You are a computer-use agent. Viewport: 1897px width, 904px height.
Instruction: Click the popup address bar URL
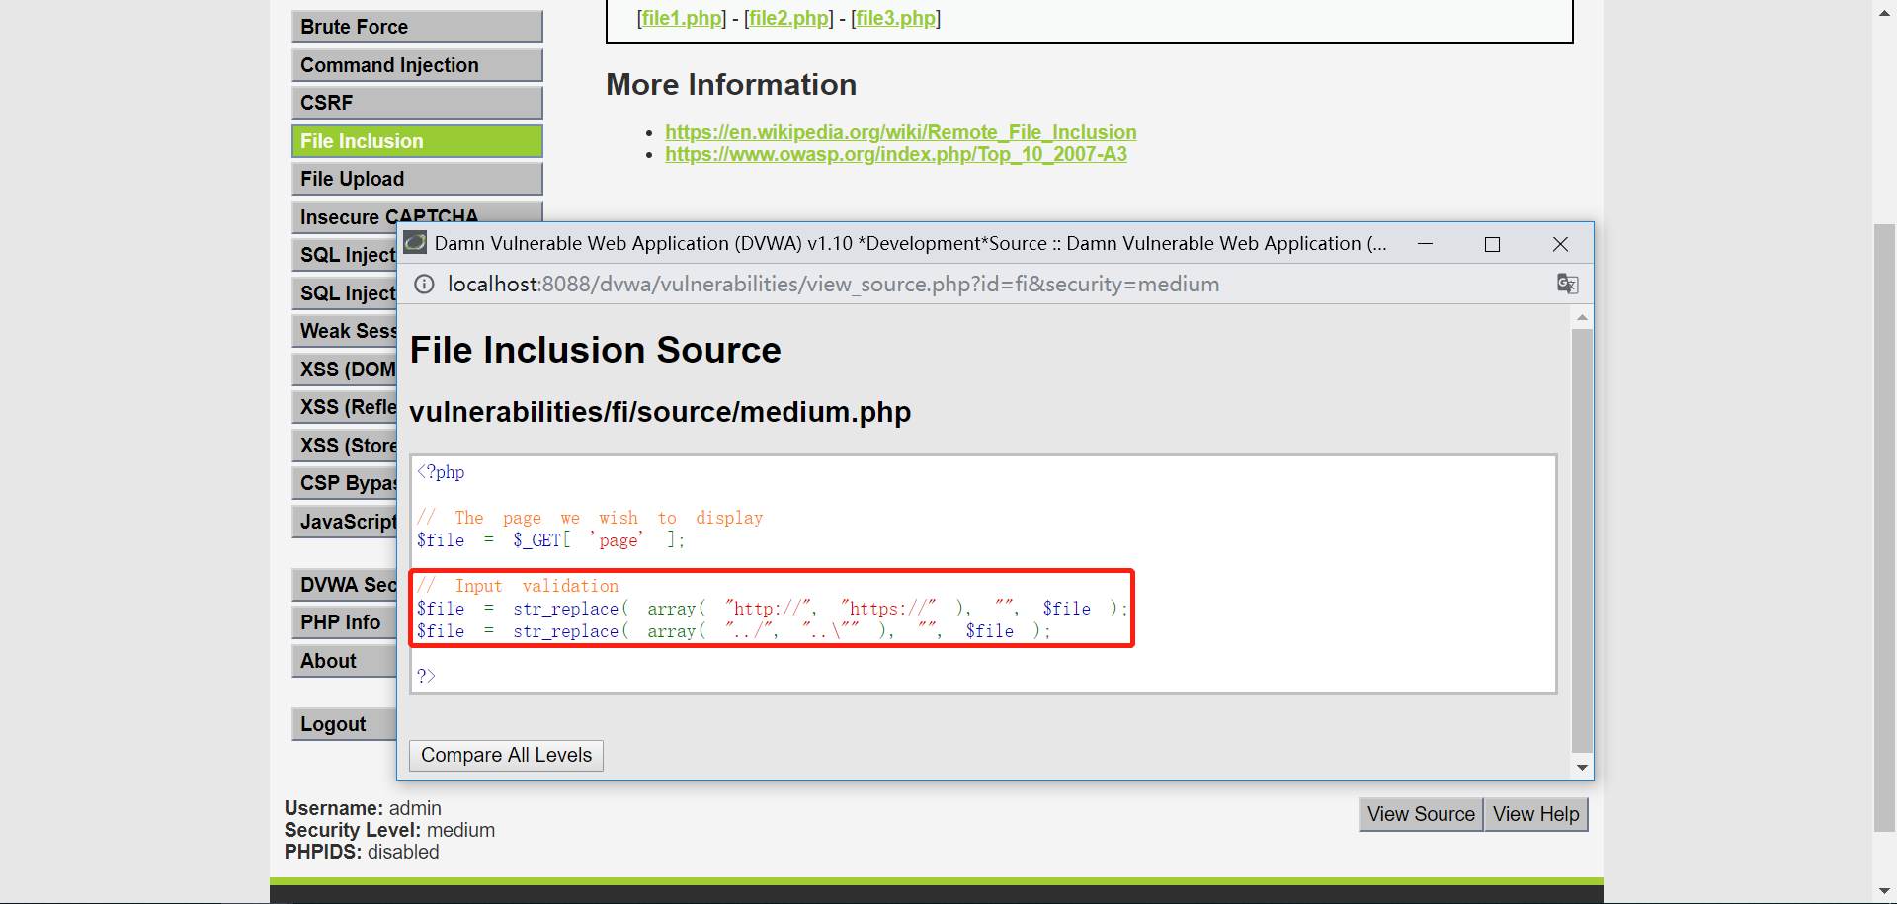[x=833, y=285]
